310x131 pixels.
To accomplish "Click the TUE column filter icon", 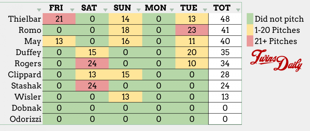I will (205, 10).
